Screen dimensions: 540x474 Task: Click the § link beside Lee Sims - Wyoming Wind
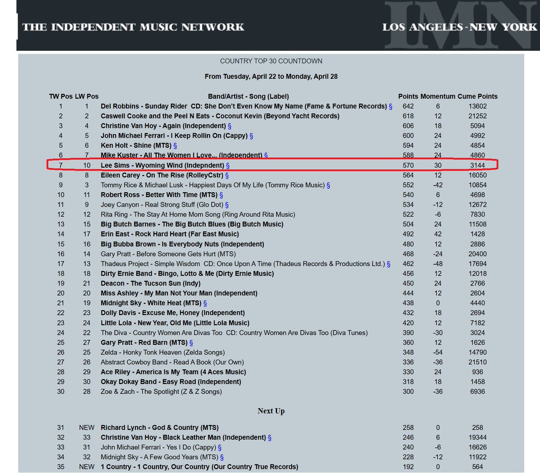(228, 166)
